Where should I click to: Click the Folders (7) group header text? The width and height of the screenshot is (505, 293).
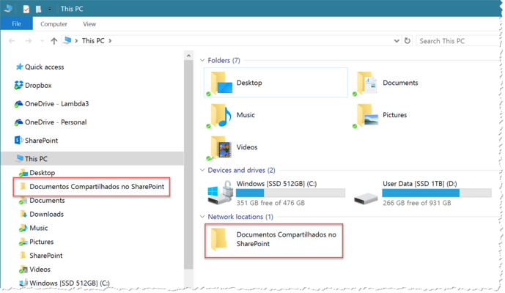(224, 60)
